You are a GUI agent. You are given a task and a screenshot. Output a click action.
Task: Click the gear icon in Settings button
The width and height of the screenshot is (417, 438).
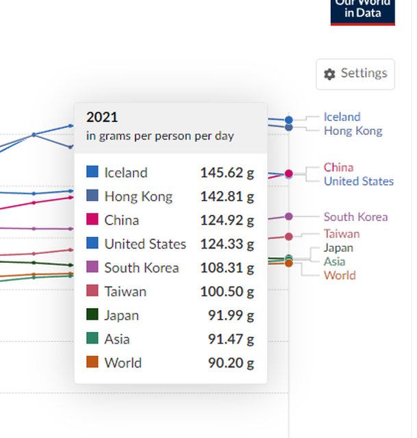pyautogui.click(x=329, y=75)
